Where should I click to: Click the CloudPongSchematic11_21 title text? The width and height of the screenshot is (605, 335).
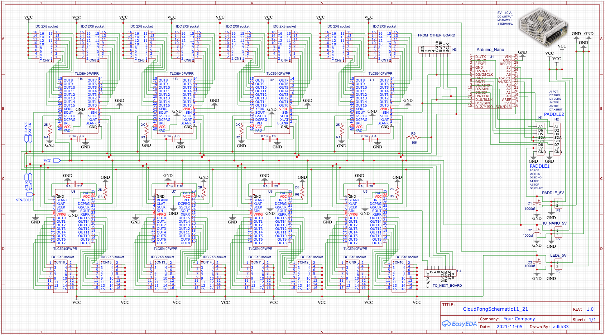(495, 309)
